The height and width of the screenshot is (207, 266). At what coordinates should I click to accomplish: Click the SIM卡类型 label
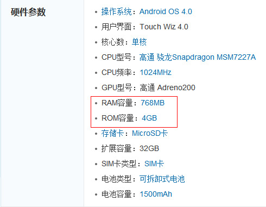click(x=119, y=164)
